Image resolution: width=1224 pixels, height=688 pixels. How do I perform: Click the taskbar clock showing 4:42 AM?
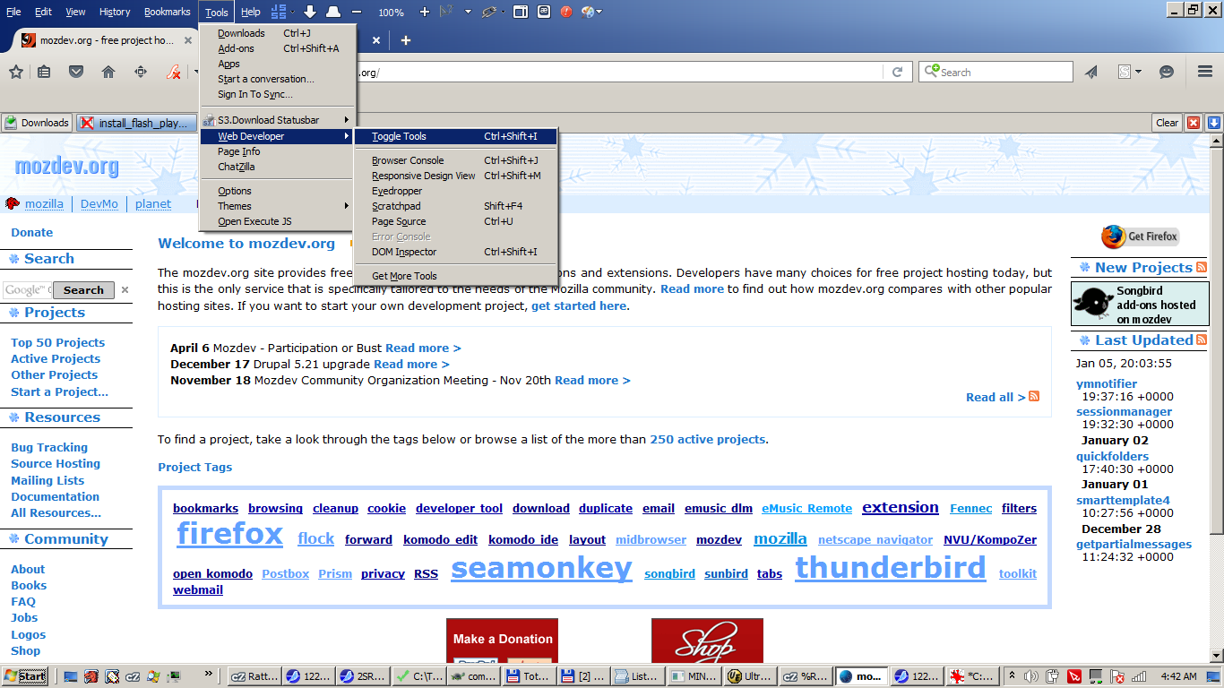(x=1178, y=676)
